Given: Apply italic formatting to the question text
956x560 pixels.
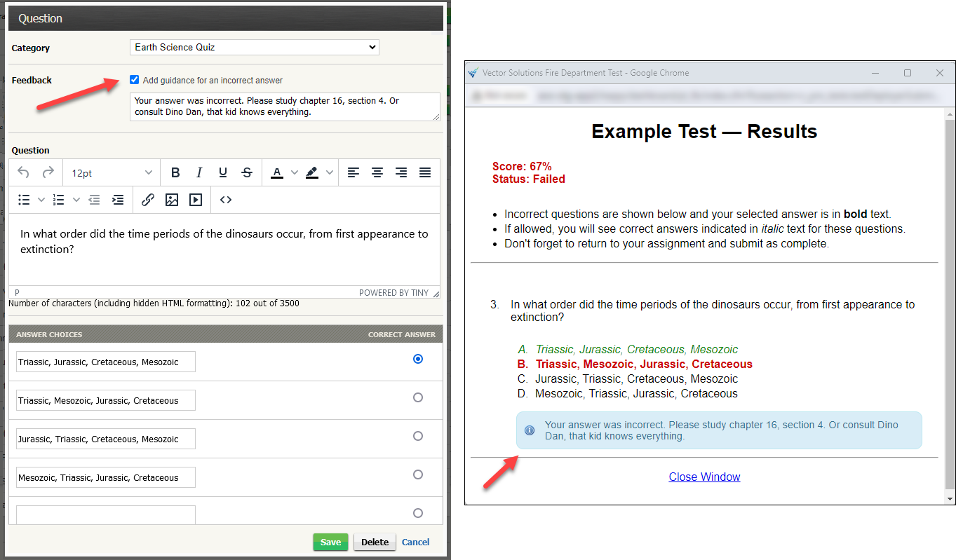Looking at the screenshot, I should 199,172.
